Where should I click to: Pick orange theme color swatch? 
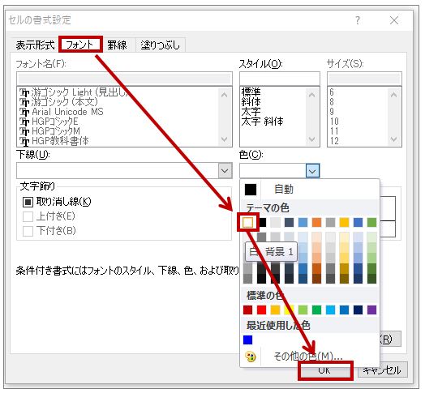pos(316,222)
